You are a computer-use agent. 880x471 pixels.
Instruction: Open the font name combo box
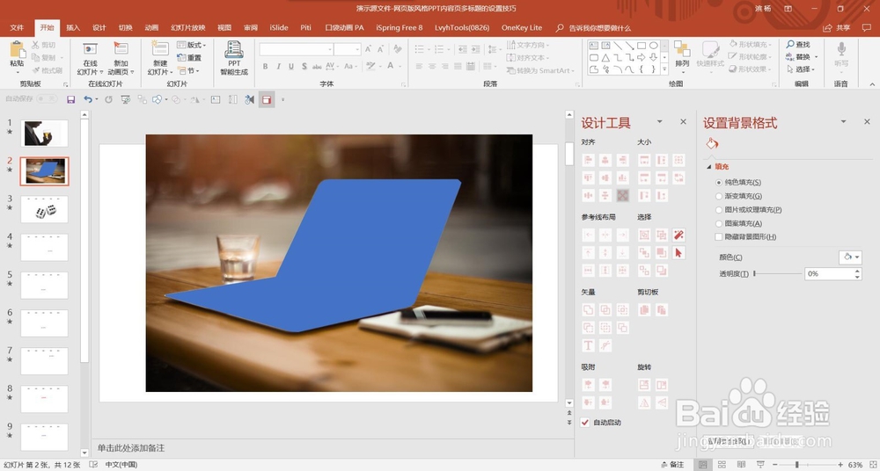coord(297,49)
